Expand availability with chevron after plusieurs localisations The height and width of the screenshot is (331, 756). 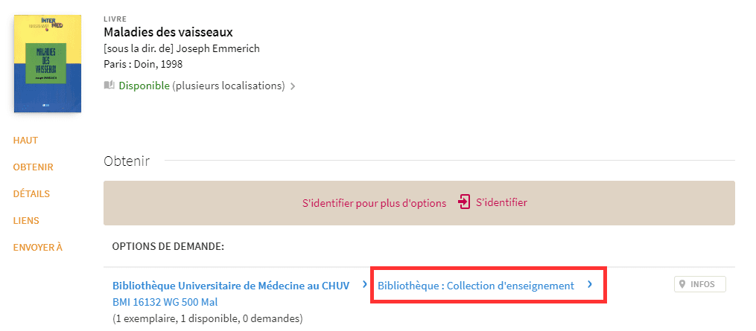(292, 87)
